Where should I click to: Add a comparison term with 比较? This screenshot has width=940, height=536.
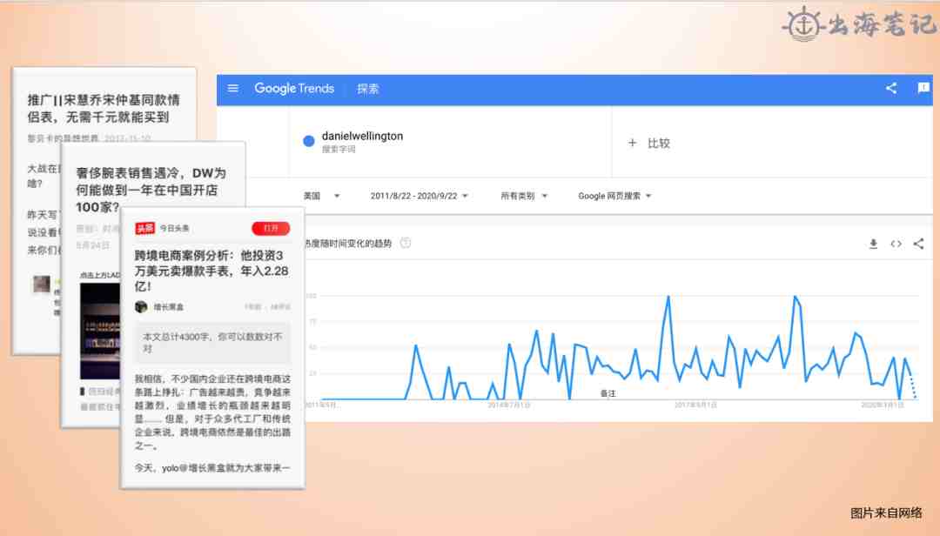pyautogui.click(x=649, y=143)
